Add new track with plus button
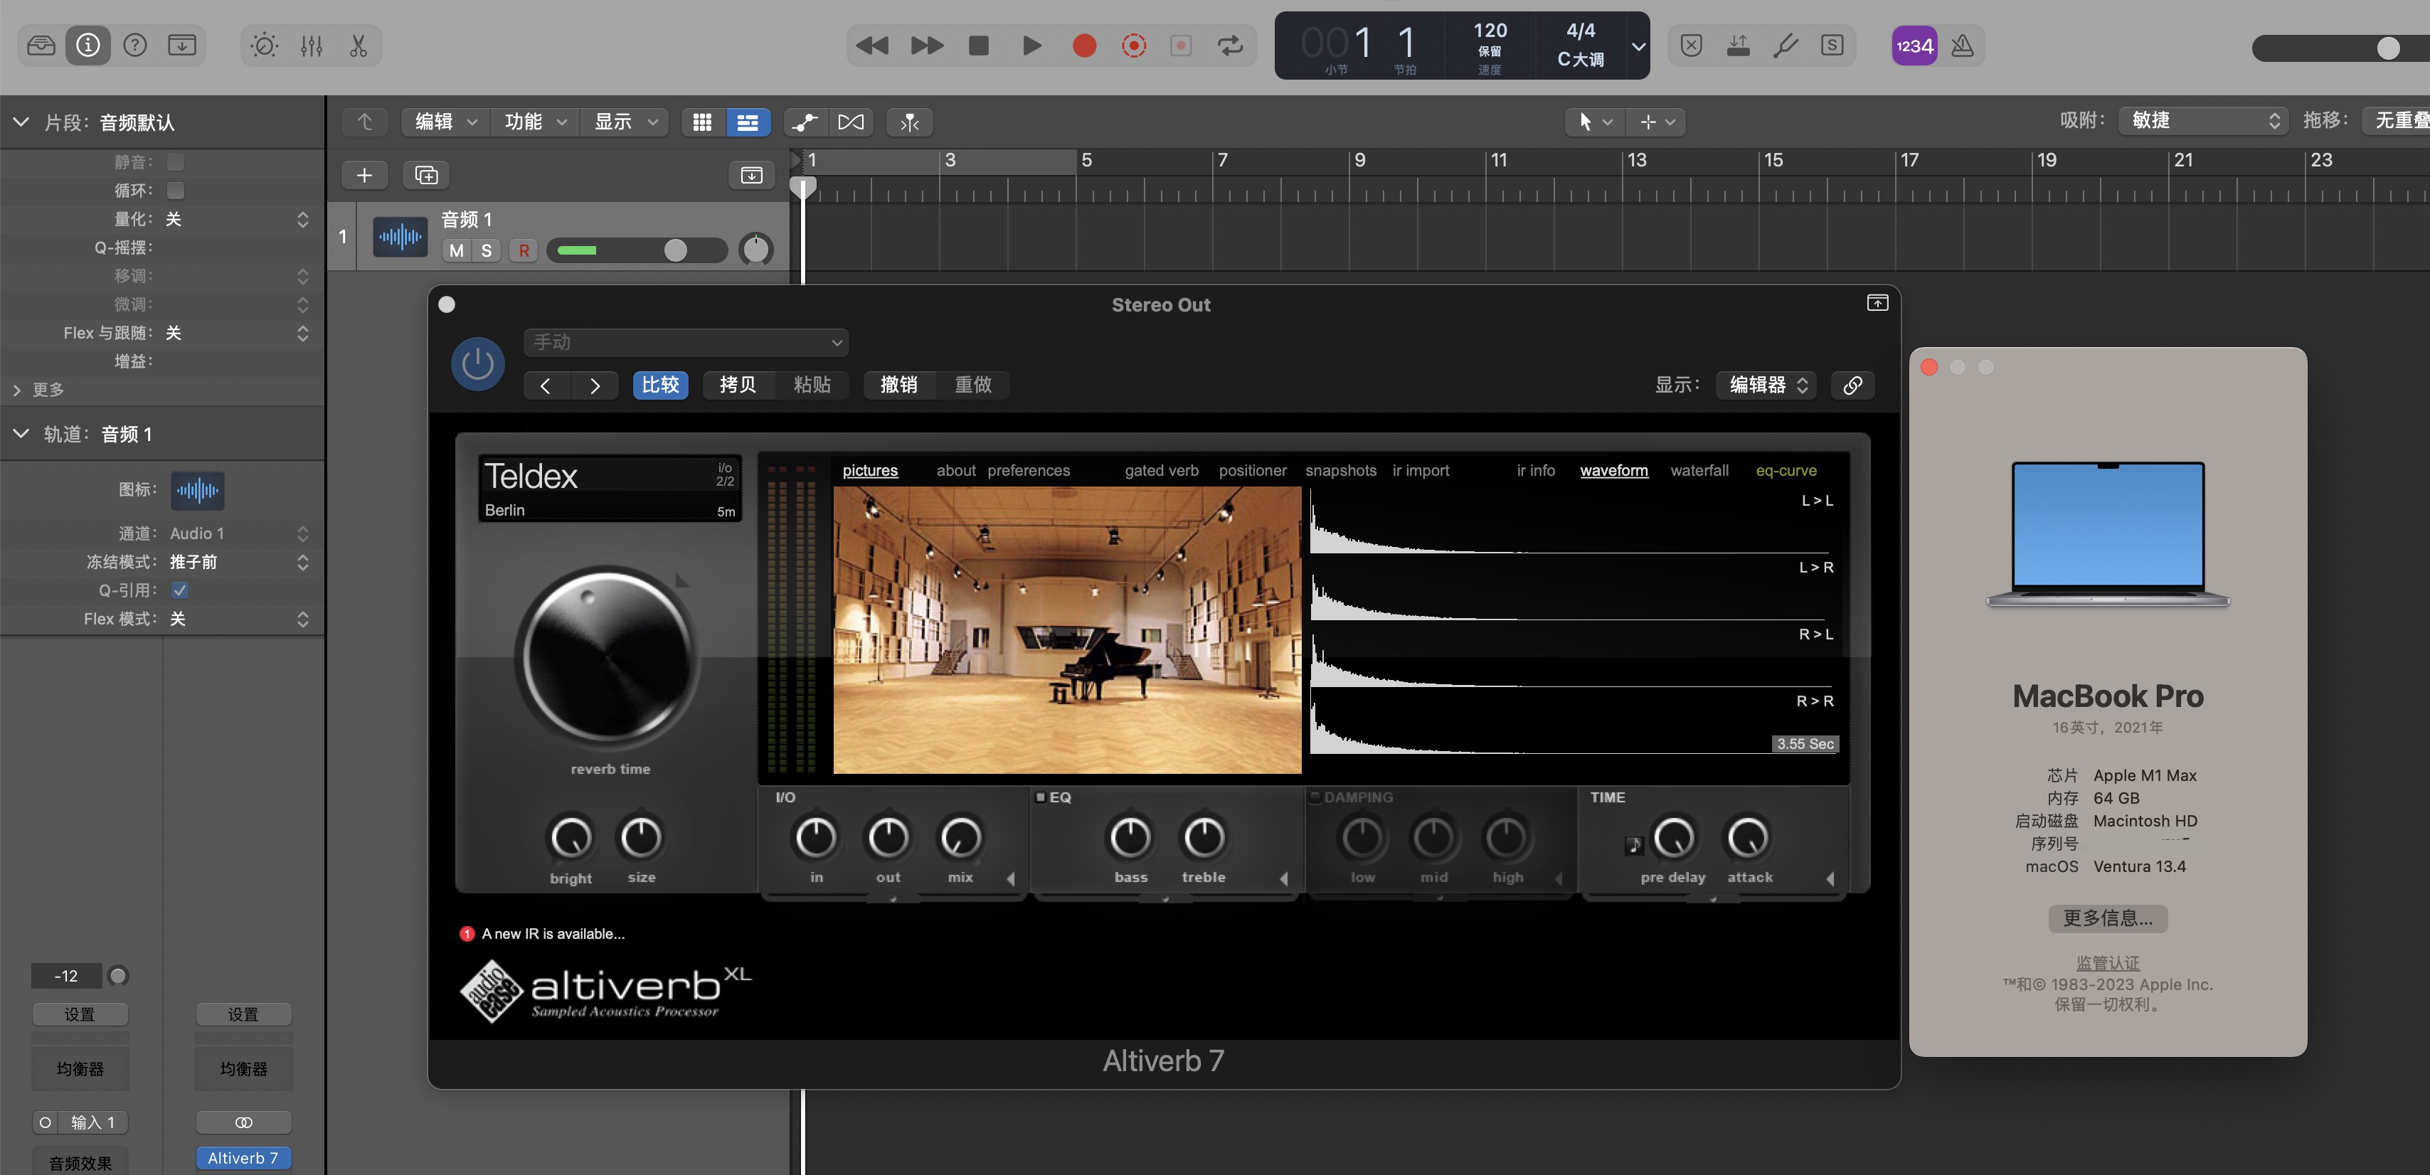The height and width of the screenshot is (1175, 2430). pos(364,174)
